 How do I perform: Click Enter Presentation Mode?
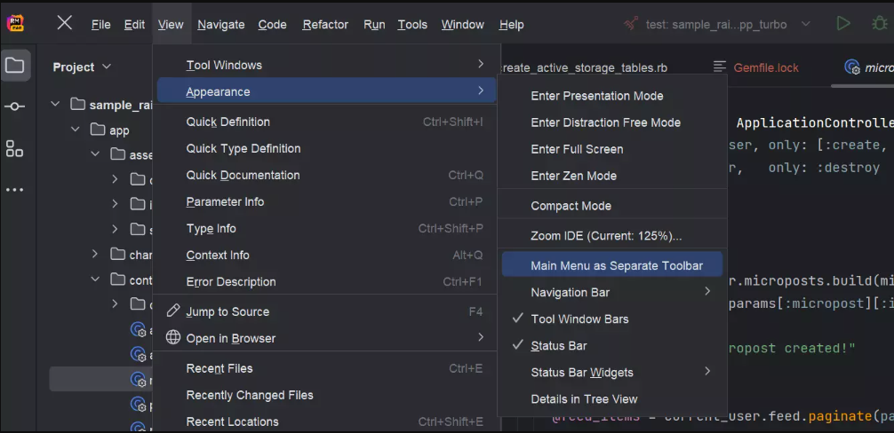tap(596, 96)
